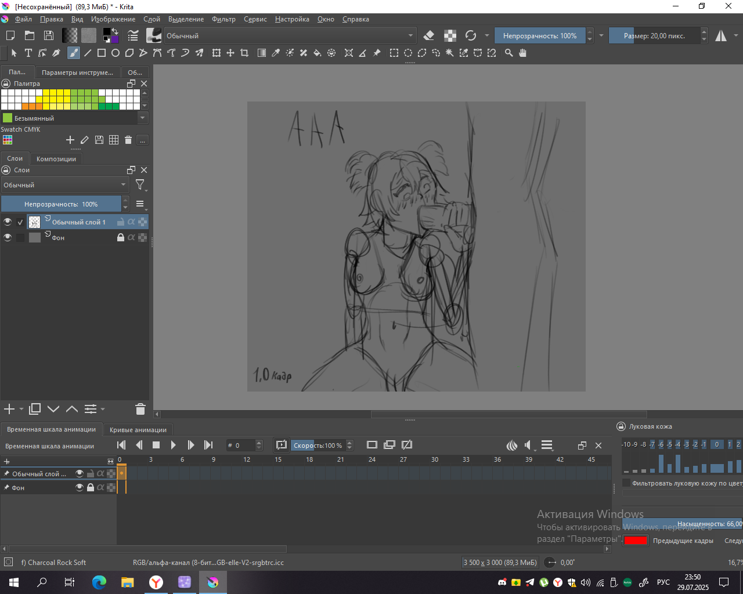This screenshot has height=594, width=743.
Task: Open brush blending mode combo box in toolbar
Action: pyautogui.click(x=290, y=36)
